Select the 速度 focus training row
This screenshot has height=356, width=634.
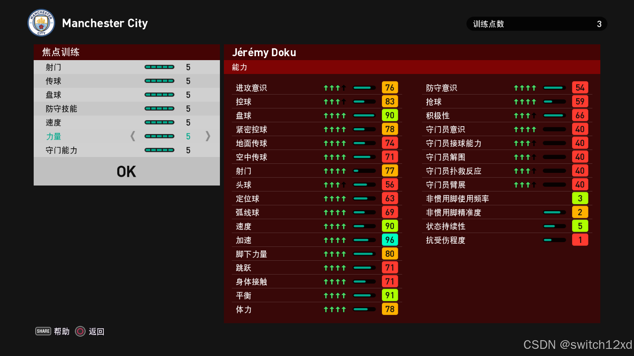pyautogui.click(x=127, y=123)
